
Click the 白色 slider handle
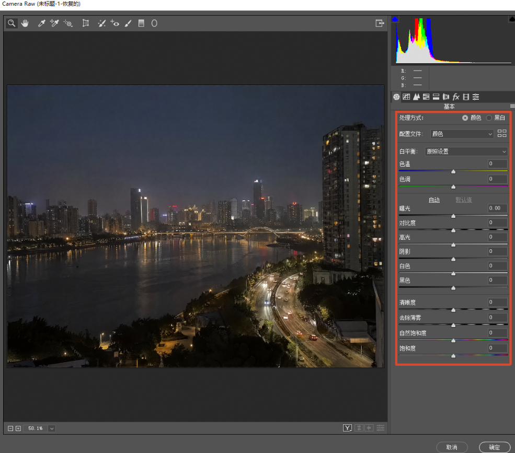[x=453, y=273]
